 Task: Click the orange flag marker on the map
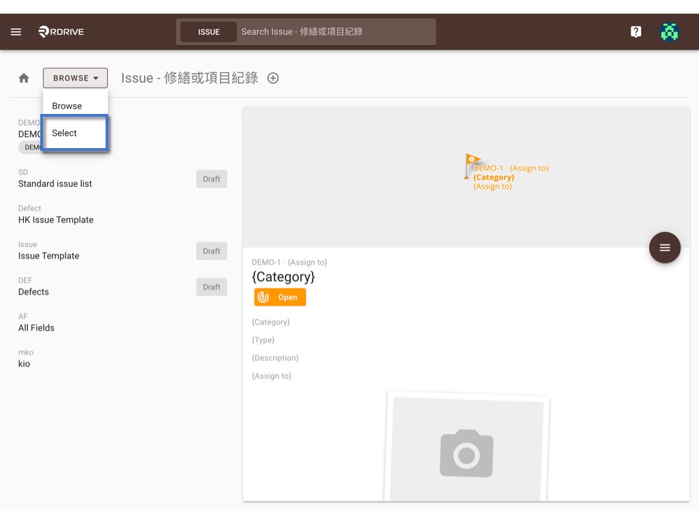point(472,165)
